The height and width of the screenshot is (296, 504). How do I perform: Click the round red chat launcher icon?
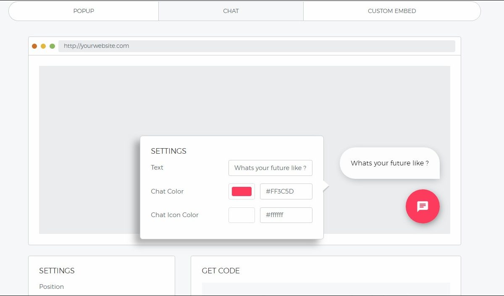coord(423,206)
